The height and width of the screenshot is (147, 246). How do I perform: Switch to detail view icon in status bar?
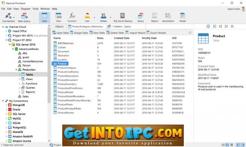coord(227,145)
